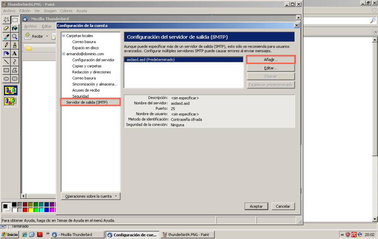Open the Imagen menu in Paint

pyautogui.click(x=50, y=11)
